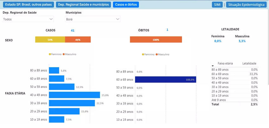
Task: Select the 20 a 29 anos cases bar
Action: 64,111
